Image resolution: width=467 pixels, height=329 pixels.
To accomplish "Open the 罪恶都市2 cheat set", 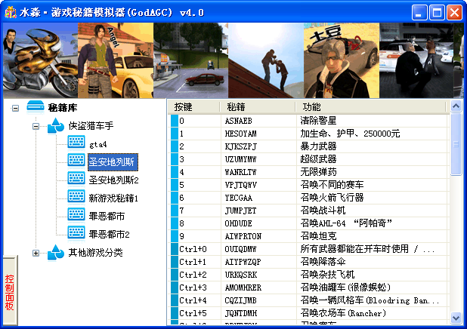I will coord(109,235).
